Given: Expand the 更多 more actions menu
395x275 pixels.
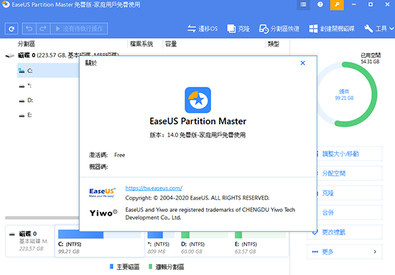Looking at the screenshot, I should pyautogui.click(x=345, y=251).
